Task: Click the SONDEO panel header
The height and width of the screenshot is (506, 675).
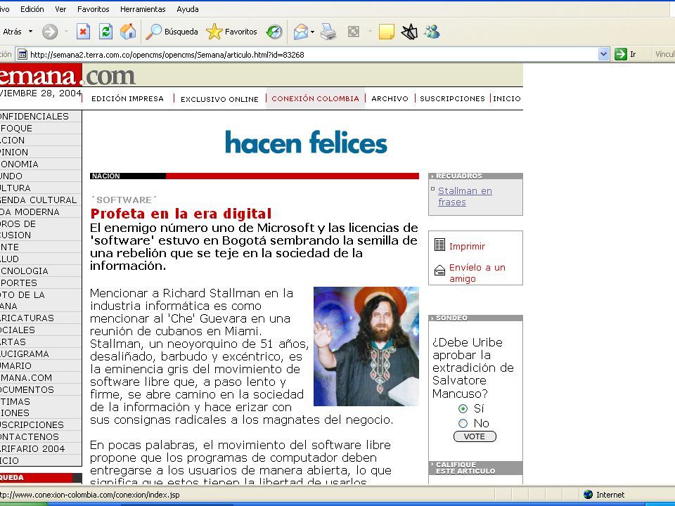Action: pyautogui.click(x=475, y=318)
